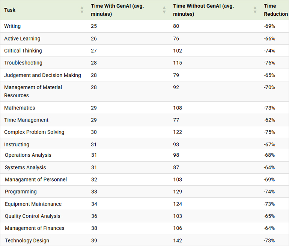289x246 pixels.
Task: Select Management of Material Resources cell
Action: 33,91
